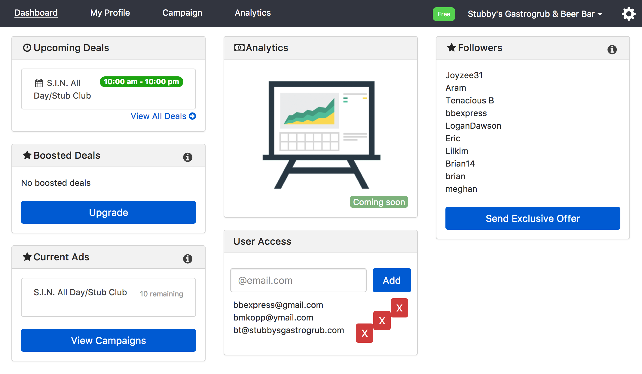Click the bmkopp@ymail.com email entry
The height and width of the screenshot is (374, 642).
274,317
